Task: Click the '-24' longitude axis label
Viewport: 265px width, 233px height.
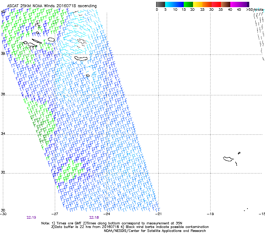Action: tap(107, 214)
